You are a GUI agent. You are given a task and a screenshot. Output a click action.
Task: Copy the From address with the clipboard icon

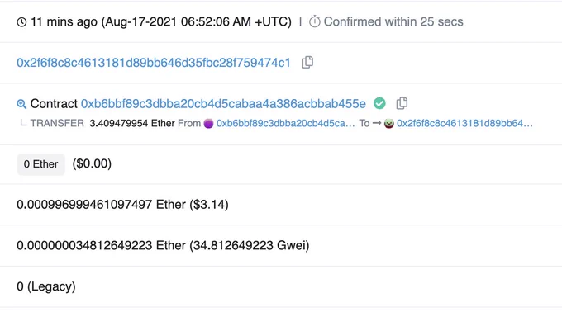tap(307, 62)
